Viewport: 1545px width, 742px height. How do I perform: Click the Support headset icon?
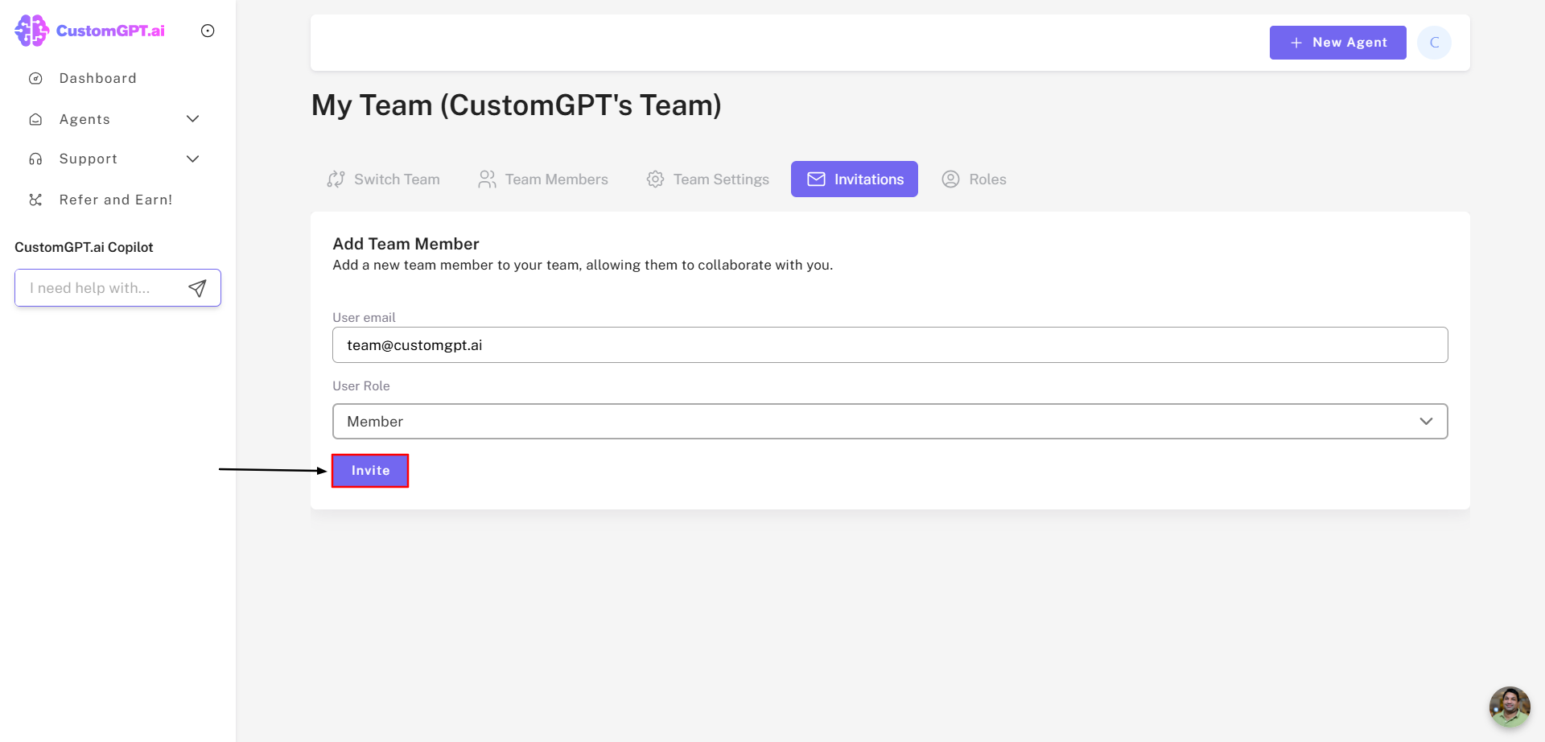click(x=35, y=159)
